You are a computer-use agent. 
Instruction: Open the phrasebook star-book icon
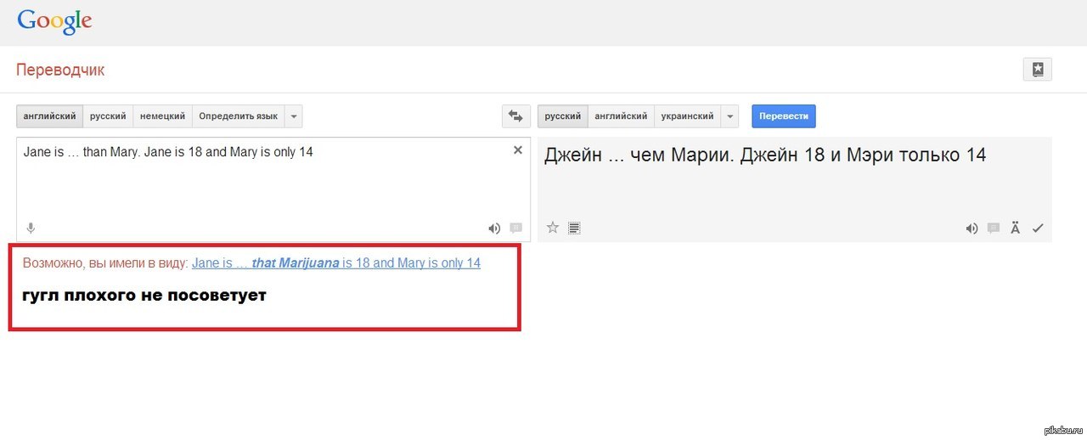click(1038, 70)
